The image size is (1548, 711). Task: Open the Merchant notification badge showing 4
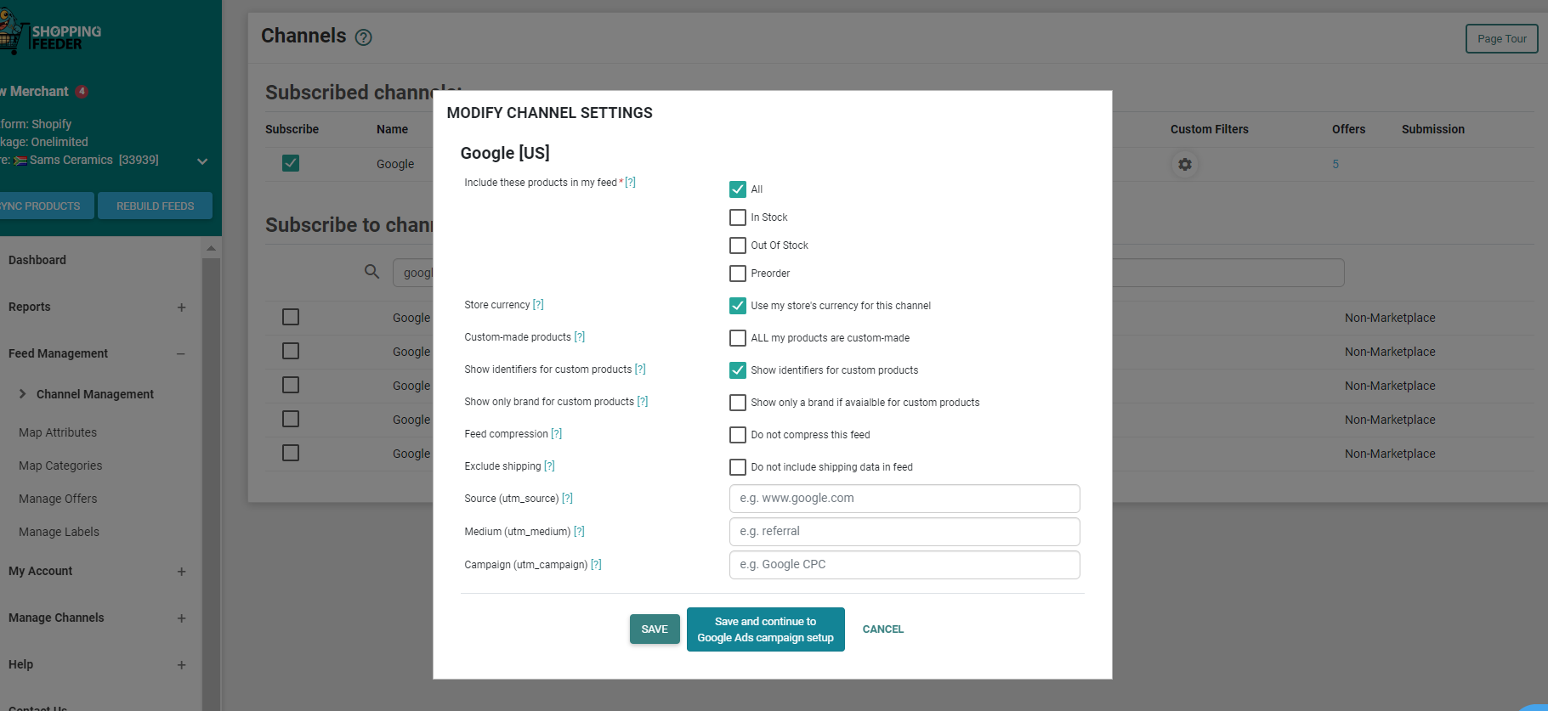82,92
